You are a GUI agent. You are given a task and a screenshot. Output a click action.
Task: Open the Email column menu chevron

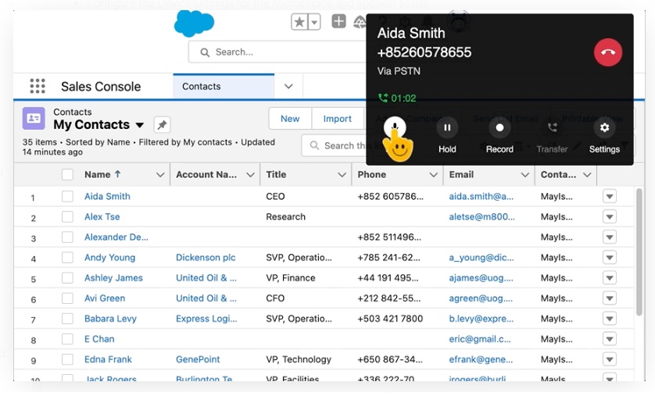[525, 175]
